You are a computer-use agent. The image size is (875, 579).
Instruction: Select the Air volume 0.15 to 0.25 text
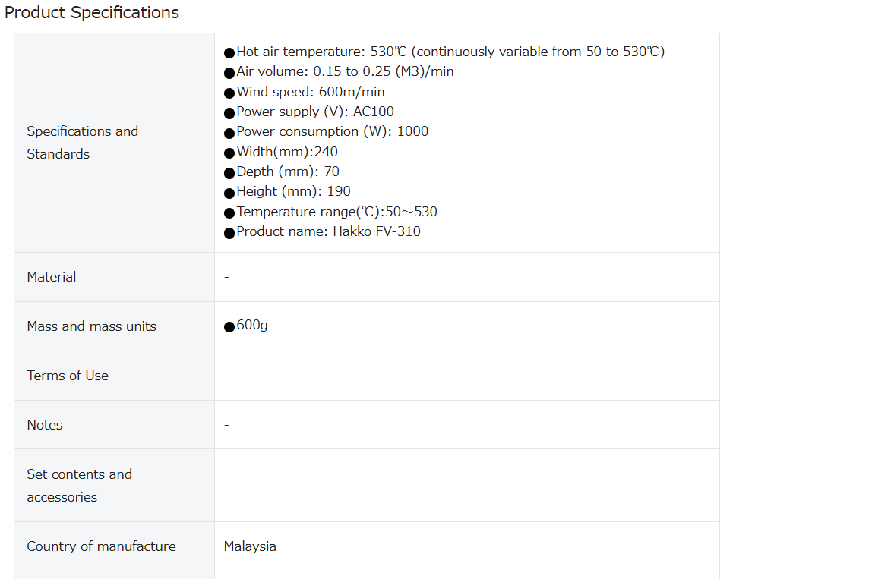pyautogui.click(x=339, y=72)
